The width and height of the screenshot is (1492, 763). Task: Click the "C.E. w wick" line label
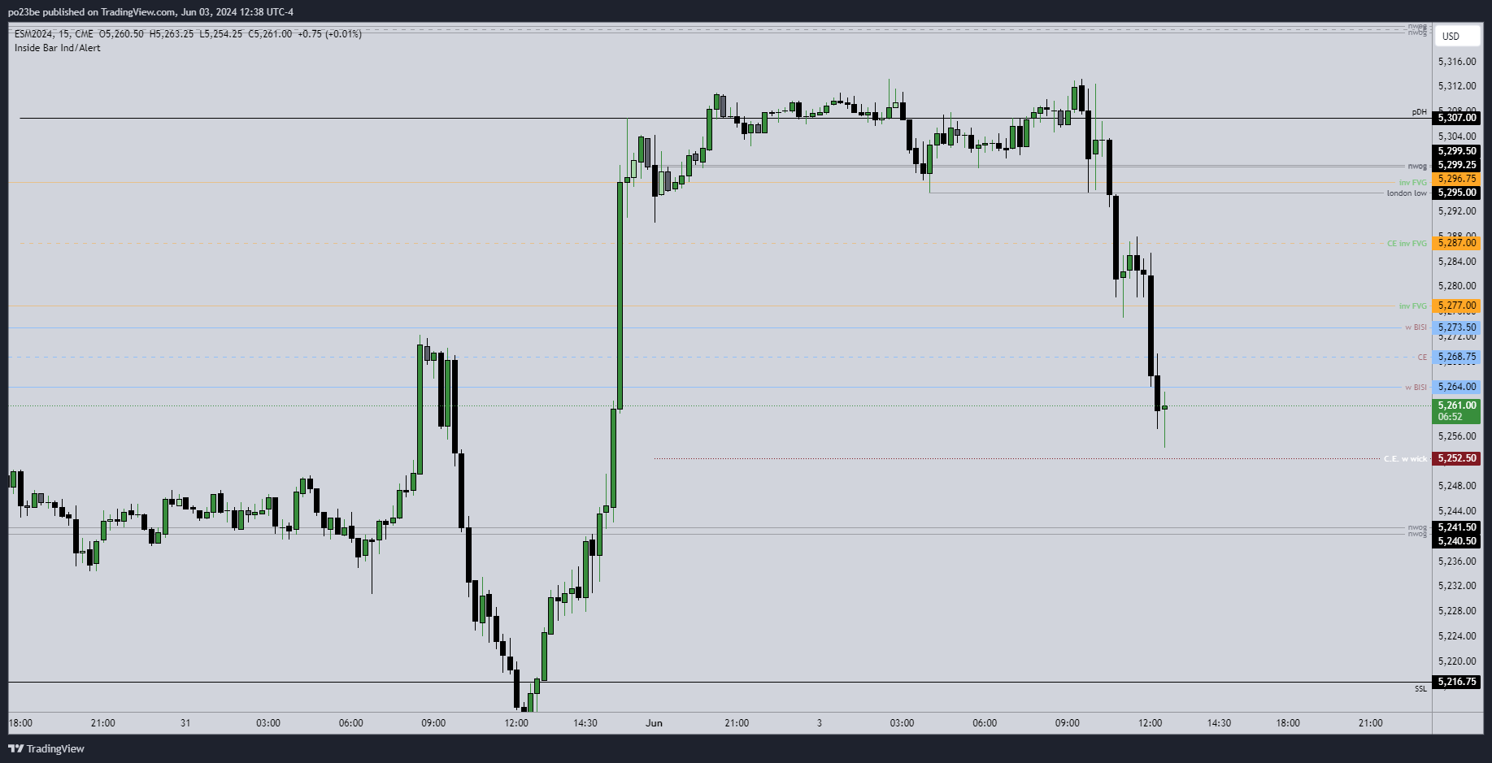1406,459
